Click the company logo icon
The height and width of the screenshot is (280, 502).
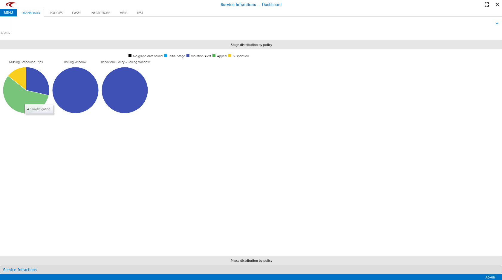click(x=11, y=4)
